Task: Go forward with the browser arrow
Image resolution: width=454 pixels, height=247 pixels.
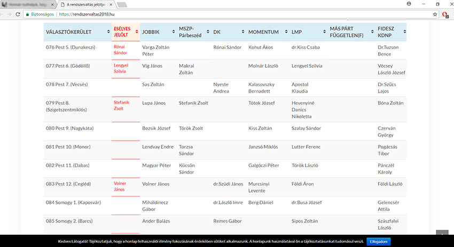Action: tap(9, 14)
